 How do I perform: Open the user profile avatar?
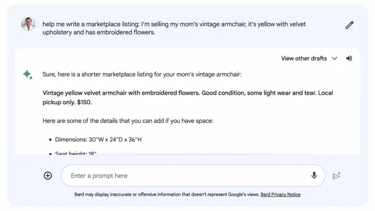coord(28,24)
